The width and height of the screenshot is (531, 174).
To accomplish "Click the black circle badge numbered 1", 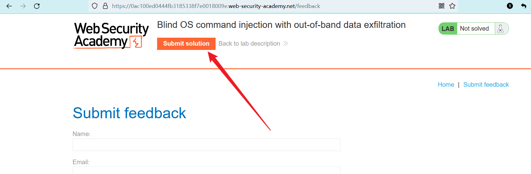I will point(510,6).
